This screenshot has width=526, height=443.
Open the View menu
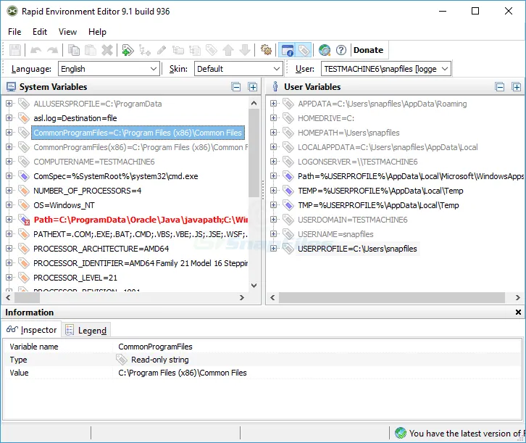(x=67, y=32)
